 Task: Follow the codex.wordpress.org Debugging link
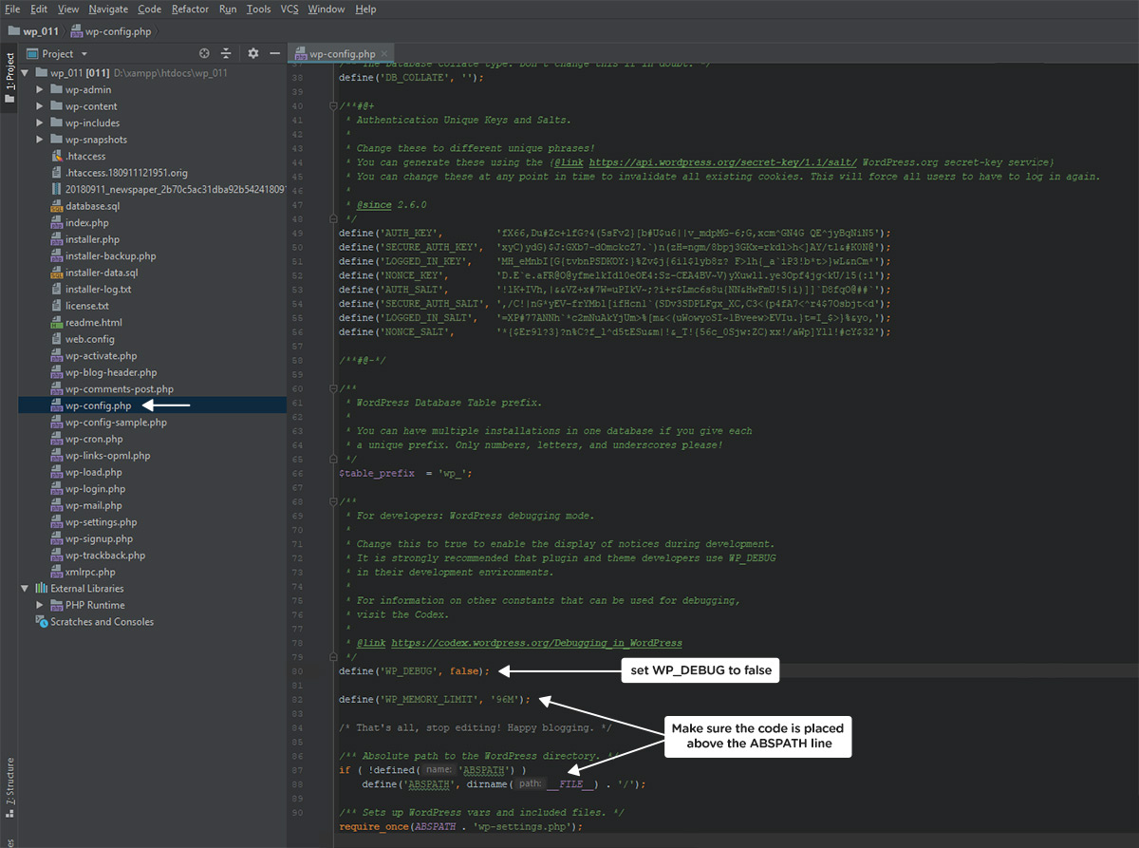(x=536, y=643)
